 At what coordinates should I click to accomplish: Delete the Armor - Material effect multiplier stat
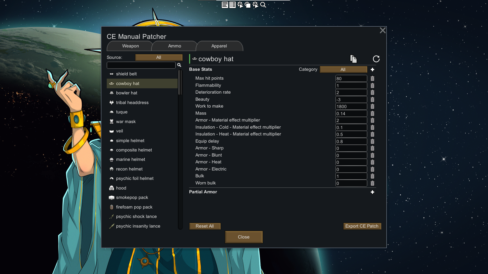point(372,120)
